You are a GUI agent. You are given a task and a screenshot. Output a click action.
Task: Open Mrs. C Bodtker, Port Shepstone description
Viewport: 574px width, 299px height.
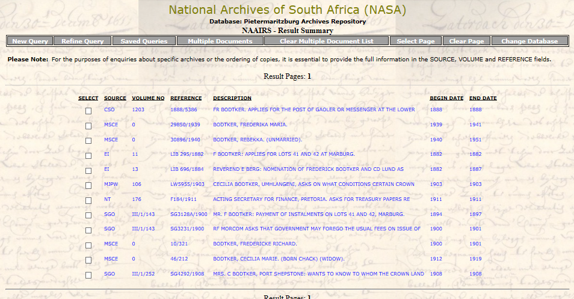pos(318,273)
